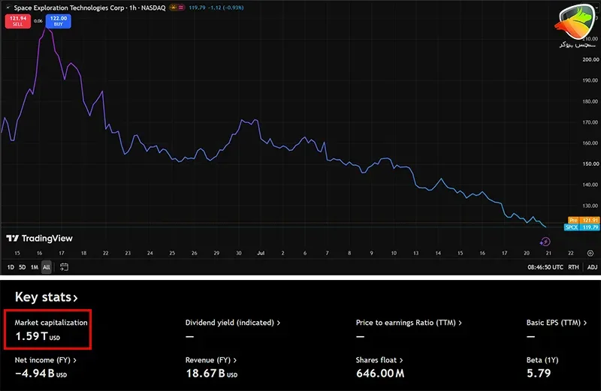Toggle ADJ adjusted data setting
Screen dimensions: 601x391
click(x=592, y=267)
